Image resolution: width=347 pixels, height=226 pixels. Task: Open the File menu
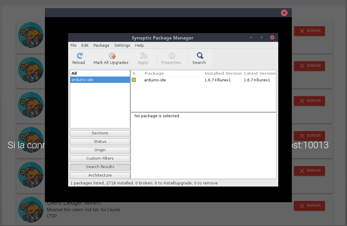coord(74,45)
